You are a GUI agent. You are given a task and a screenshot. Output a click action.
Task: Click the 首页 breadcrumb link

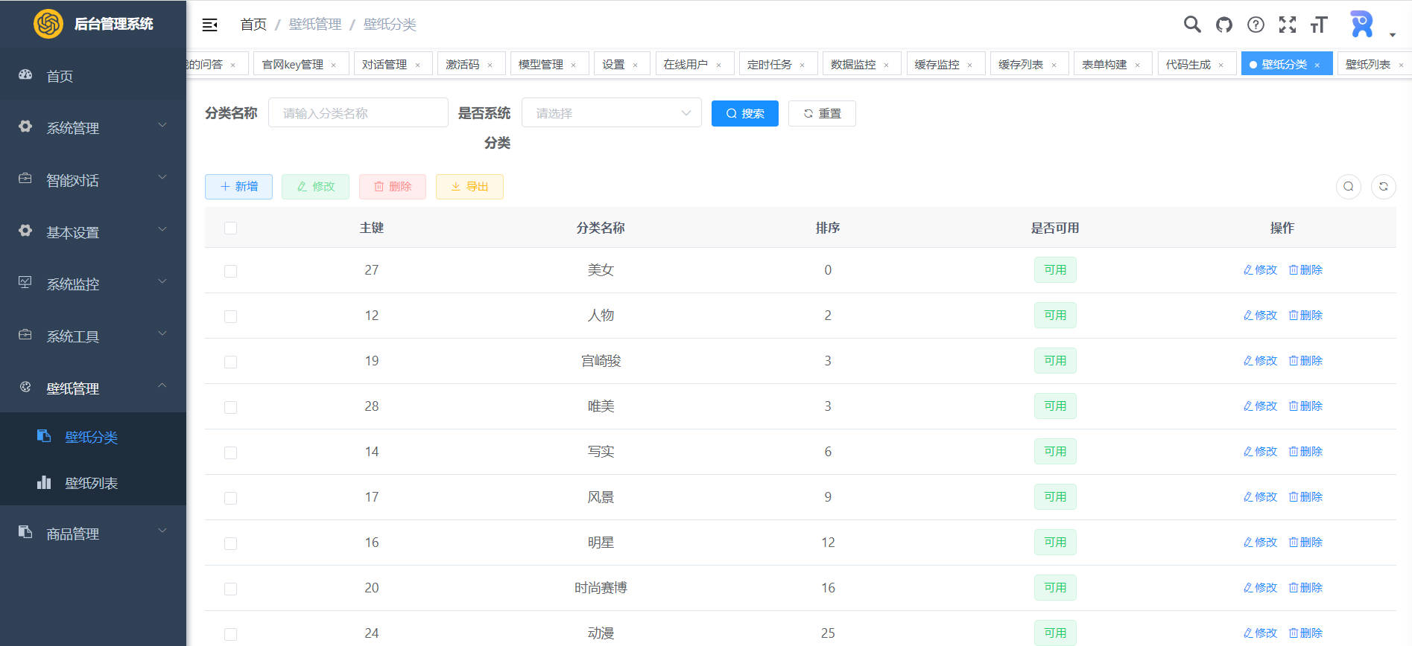[253, 25]
